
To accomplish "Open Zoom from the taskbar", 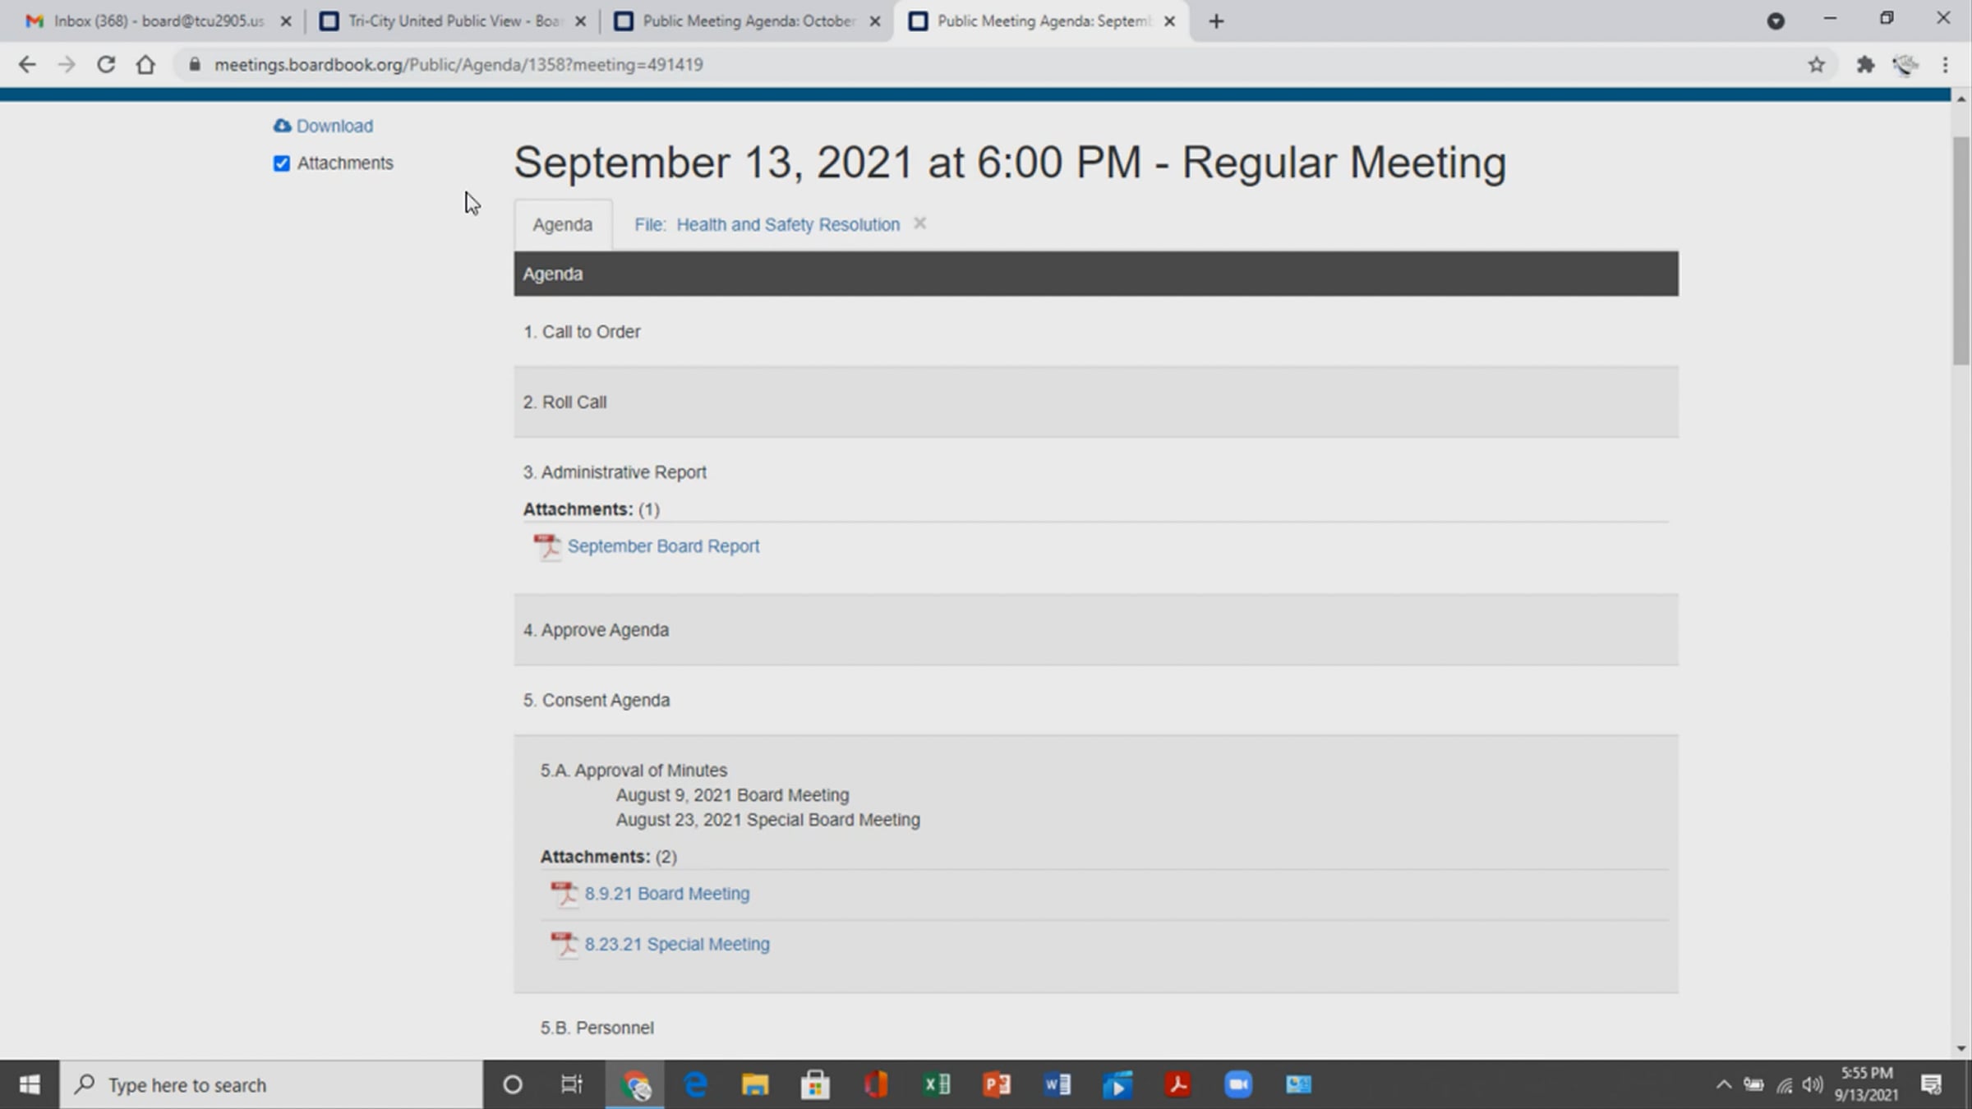I will click(x=1238, y=1085).
